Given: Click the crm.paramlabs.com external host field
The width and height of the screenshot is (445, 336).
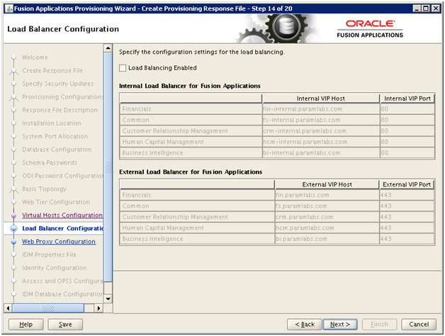Looking at the screenshot, I should click(327, 217).
